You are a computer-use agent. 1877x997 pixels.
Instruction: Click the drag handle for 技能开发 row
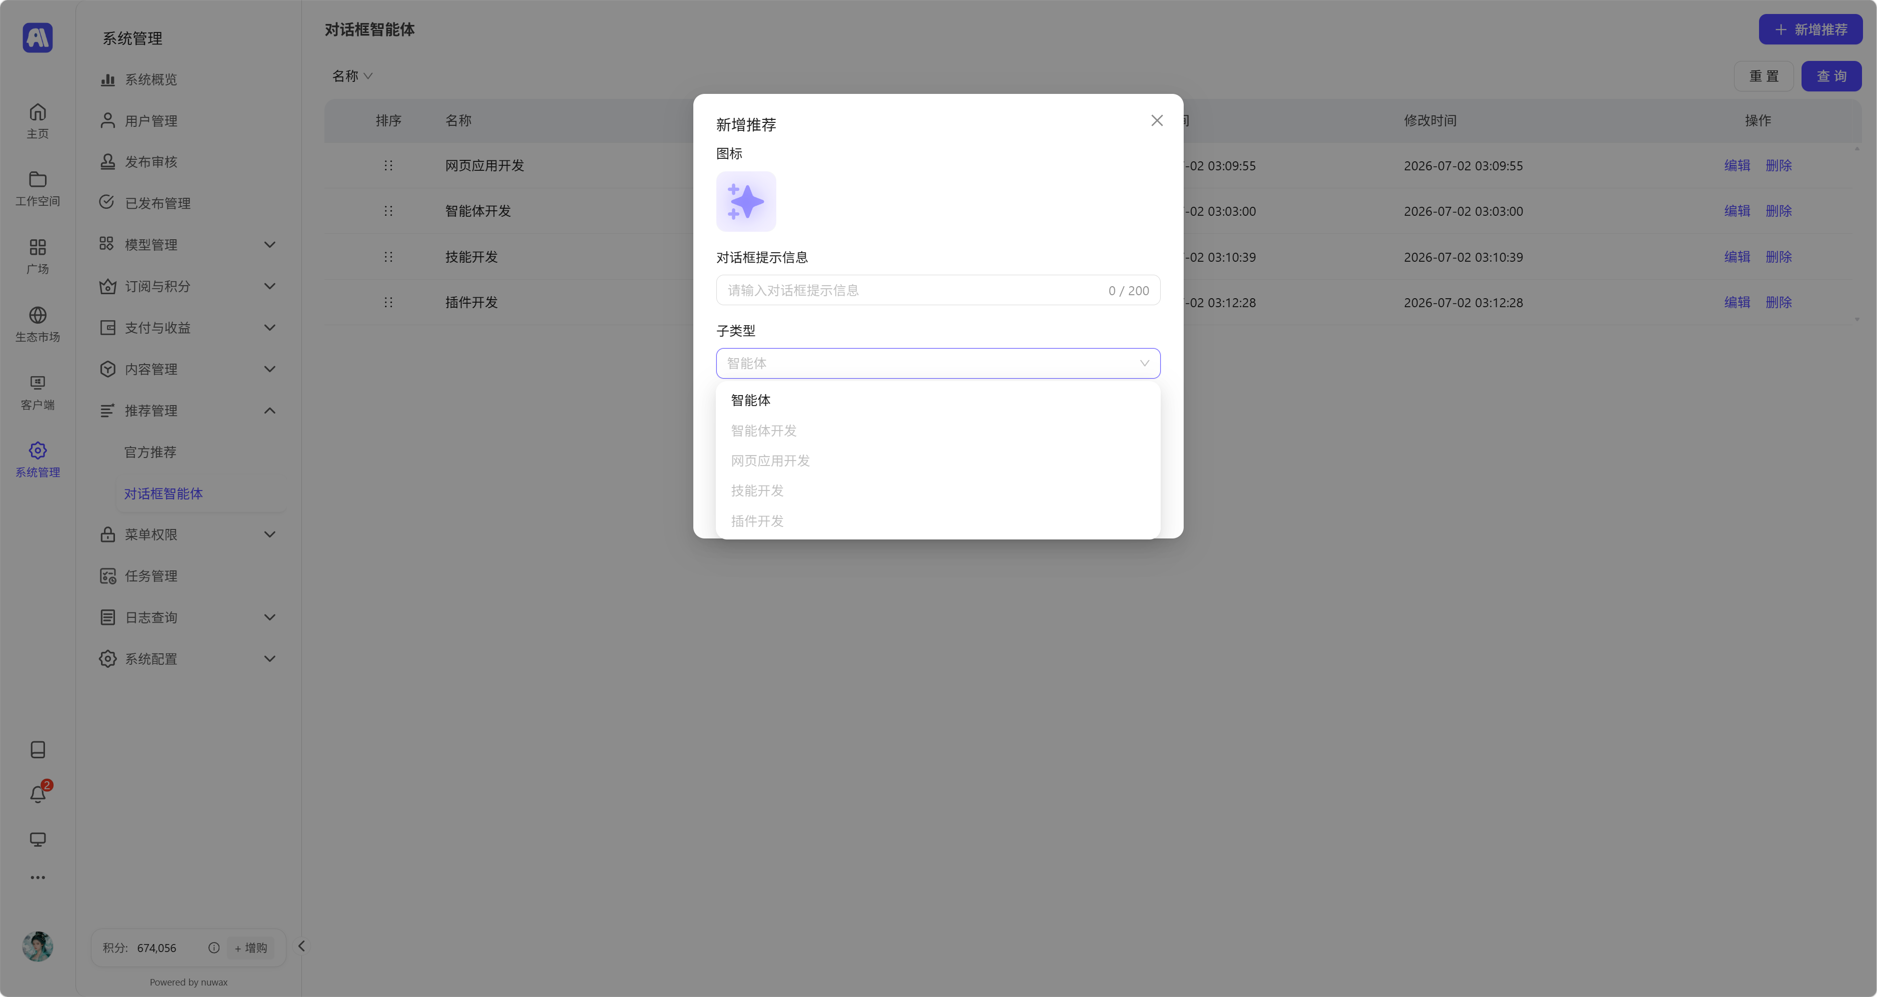[x=388, y=256]
